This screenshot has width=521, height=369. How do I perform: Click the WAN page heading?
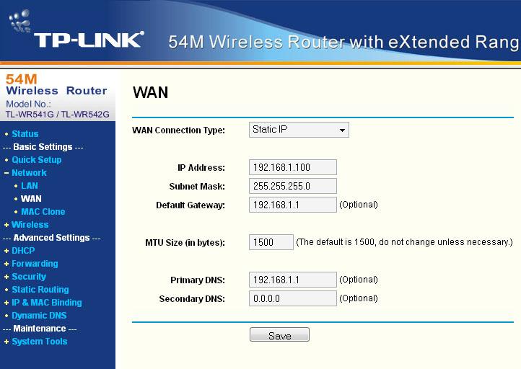click(151, 92)
